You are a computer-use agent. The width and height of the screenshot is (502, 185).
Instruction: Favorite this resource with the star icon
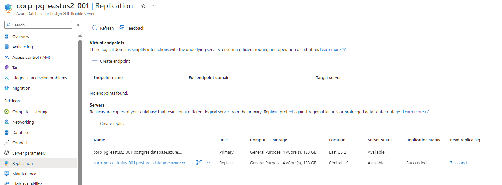tap(143, 6)
